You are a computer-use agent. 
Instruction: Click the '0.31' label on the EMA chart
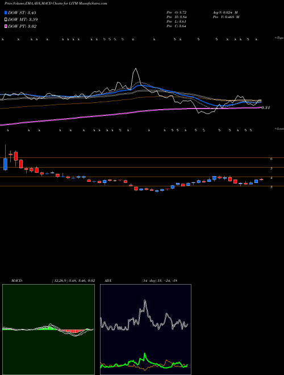(x=266, y=108)
